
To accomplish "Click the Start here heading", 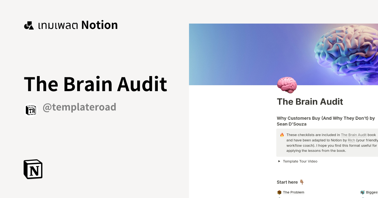I will tap(287, 182).
